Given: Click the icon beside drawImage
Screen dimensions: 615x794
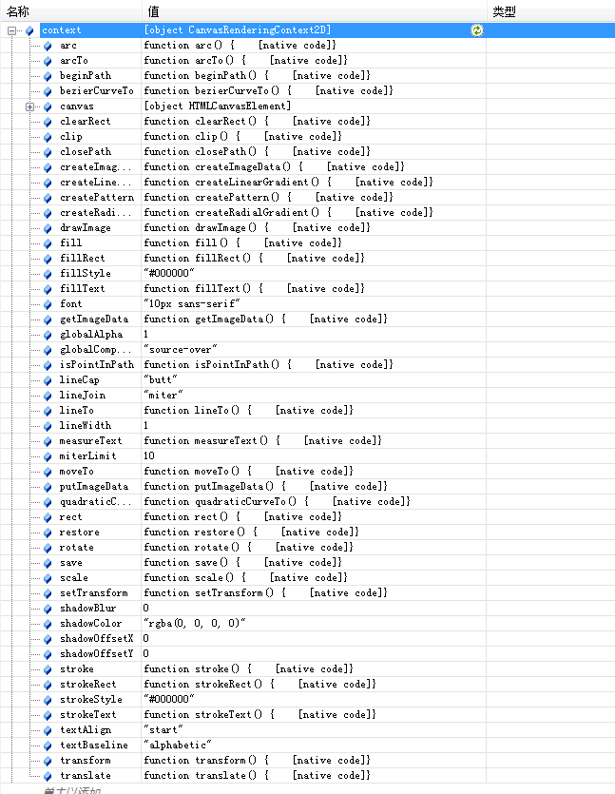Looking at the screenshot, I should pyautogui.click(x=48, y=228).
